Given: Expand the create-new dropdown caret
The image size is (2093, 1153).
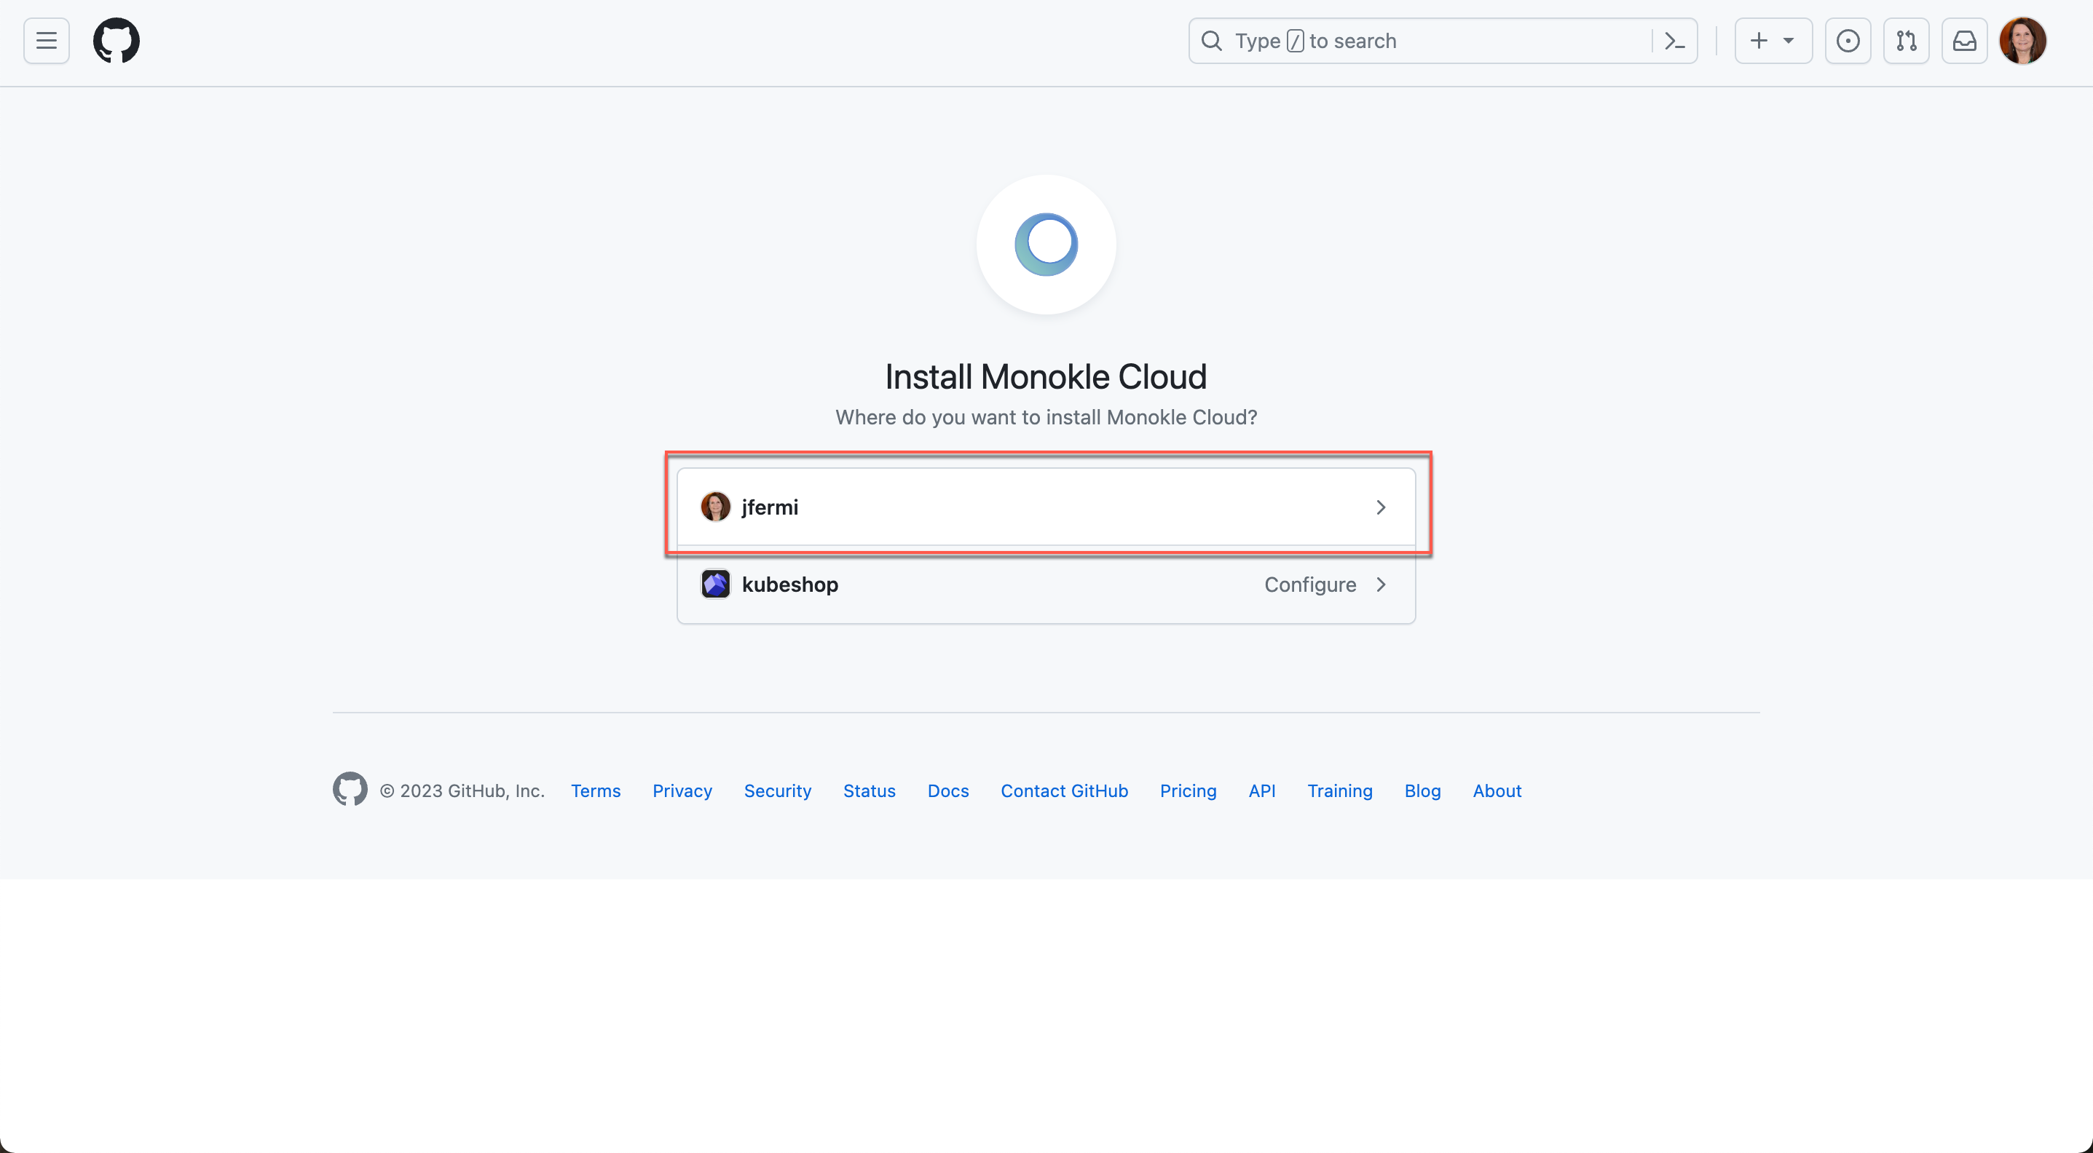Looking at the screenshot, I should pos(1789,41).
